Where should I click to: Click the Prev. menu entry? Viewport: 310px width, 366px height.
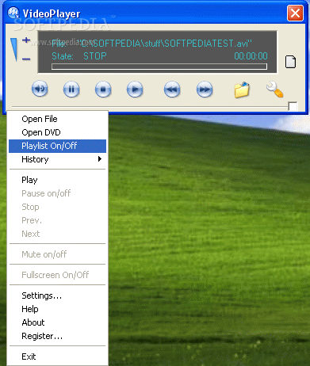click(57, 220)
